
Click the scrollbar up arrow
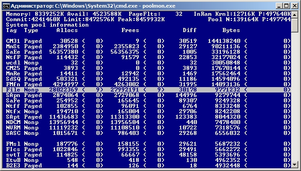pyautogui.click(x=294, y=15)
